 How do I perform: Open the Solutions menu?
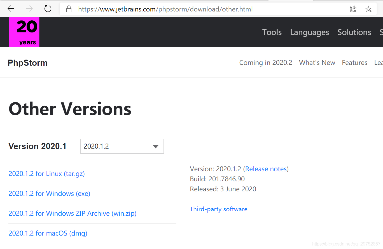point(354,32)
